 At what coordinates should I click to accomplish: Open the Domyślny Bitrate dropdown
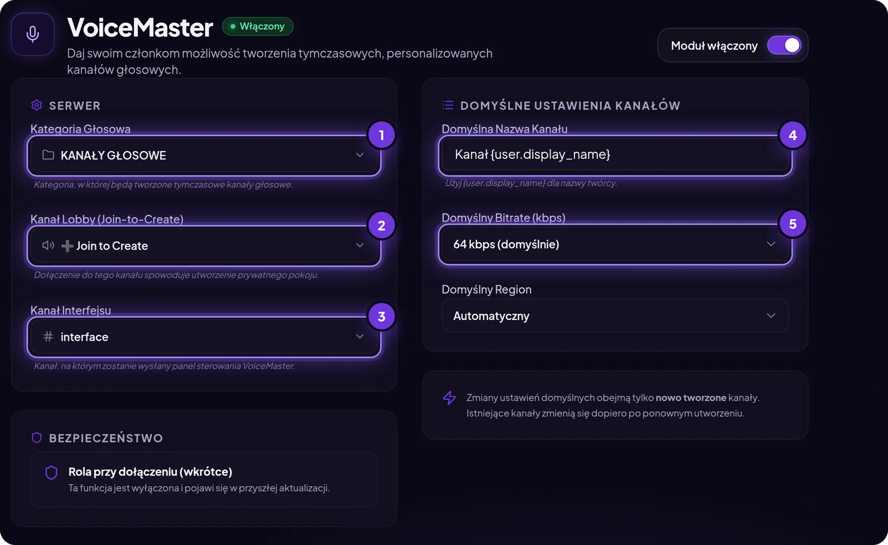615,244
